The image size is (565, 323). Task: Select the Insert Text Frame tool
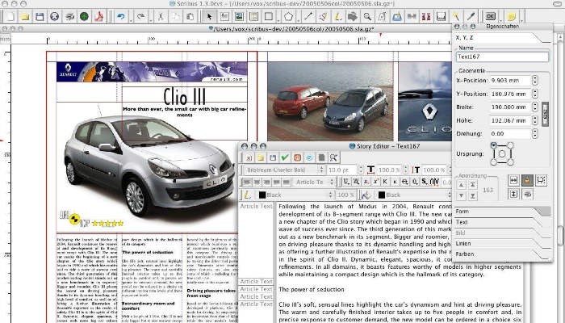224,17
